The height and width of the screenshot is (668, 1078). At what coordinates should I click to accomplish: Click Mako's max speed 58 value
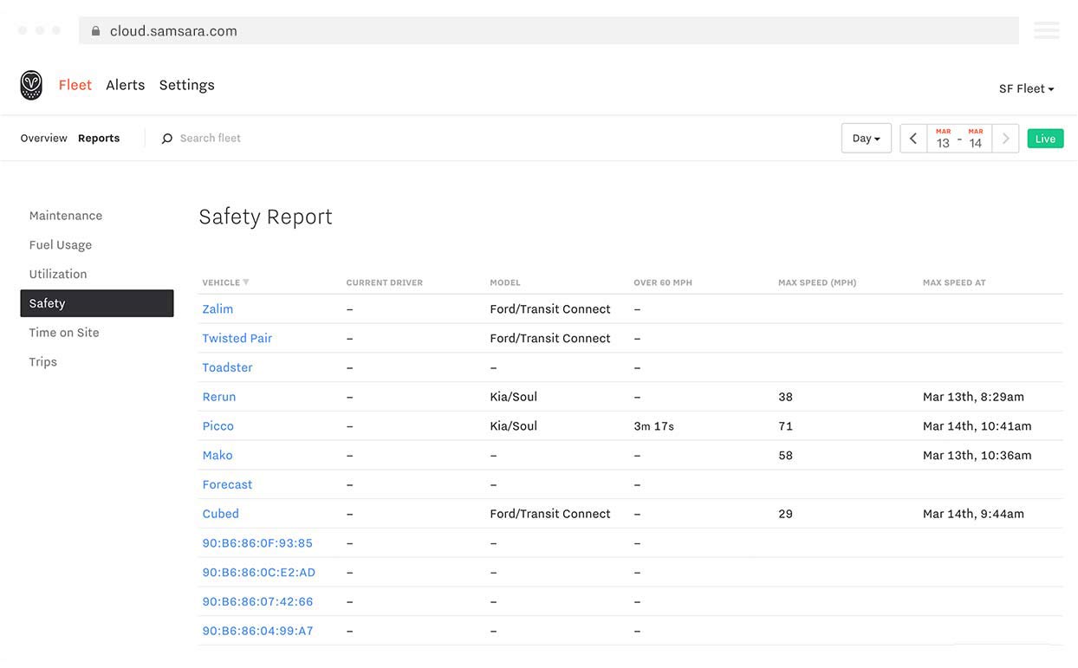[785, 456]
